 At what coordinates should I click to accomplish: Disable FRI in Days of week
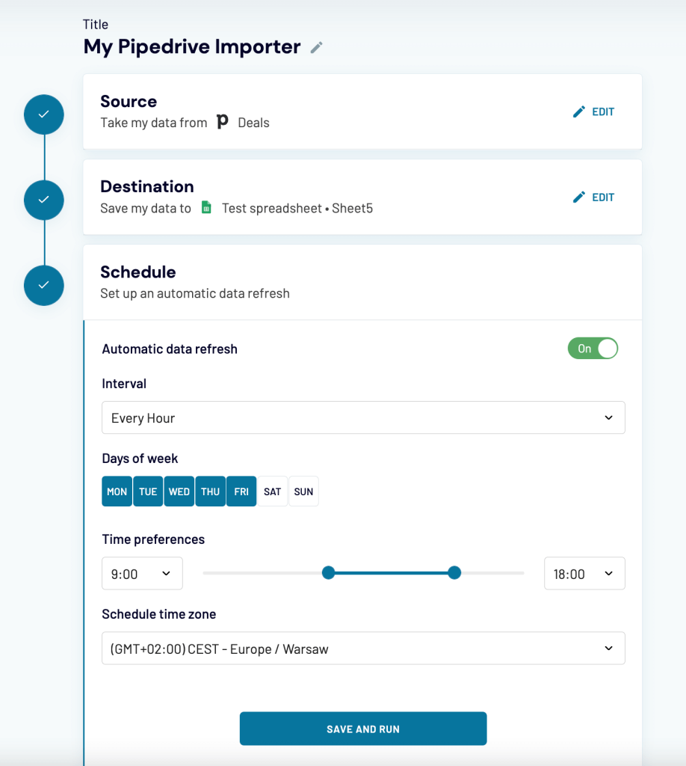click(241, 491)
